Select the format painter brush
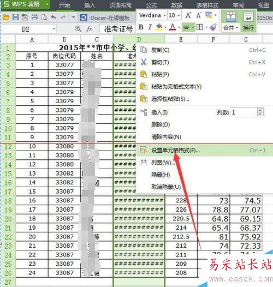Viewport: 273px width, 287px height. (x=213, y=27)
